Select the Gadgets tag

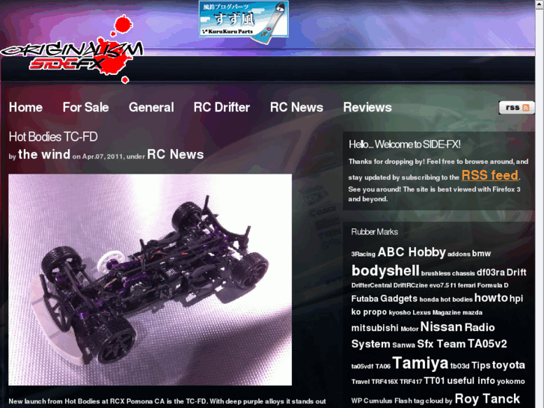399,299
